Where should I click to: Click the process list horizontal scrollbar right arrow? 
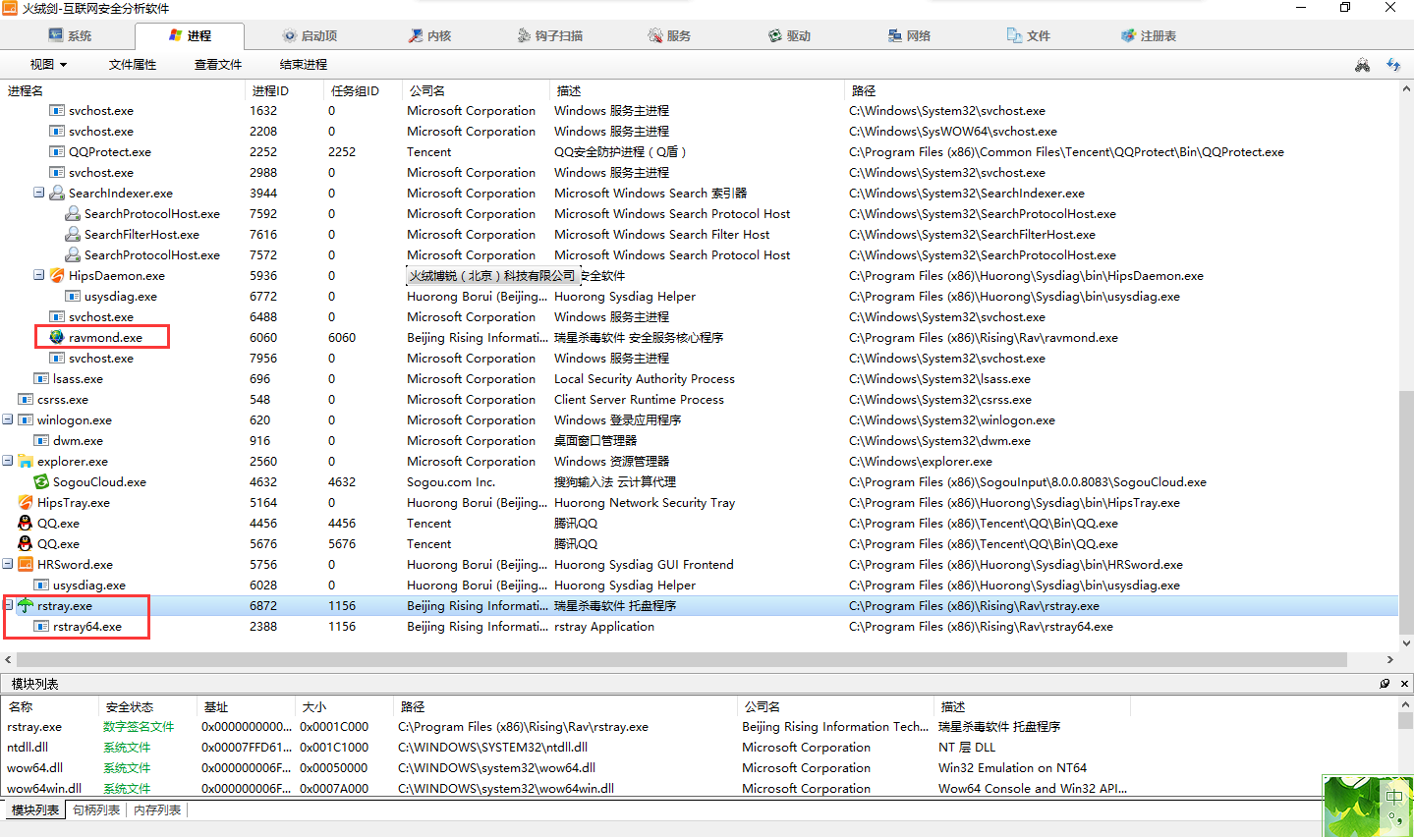click(1390, 660)
